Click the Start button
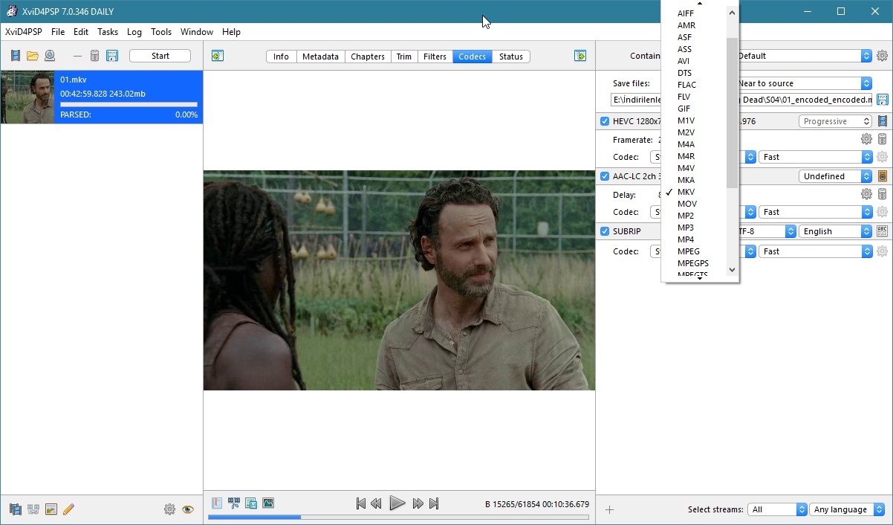The image size is (893, 525). pos(160,56)
